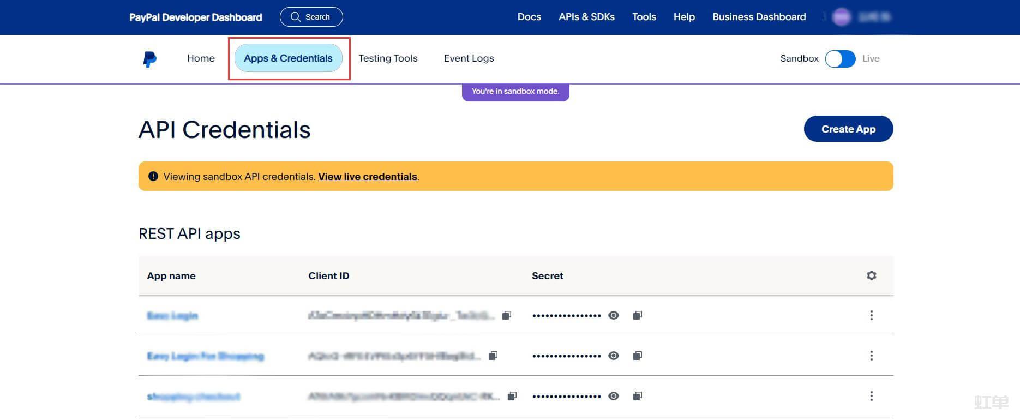This screenshot has width=1020, height=420.
Task: Click the PayPal logo icon
Action: (150, 59)
